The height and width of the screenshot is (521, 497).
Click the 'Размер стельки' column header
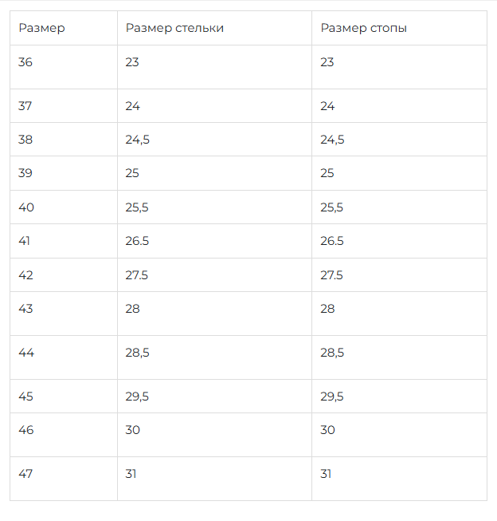[174, 28]
